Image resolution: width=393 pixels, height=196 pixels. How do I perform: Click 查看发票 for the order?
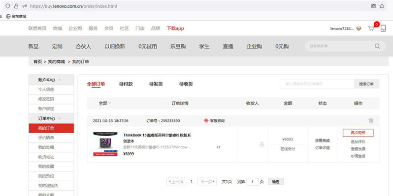[x=358, y=149]
